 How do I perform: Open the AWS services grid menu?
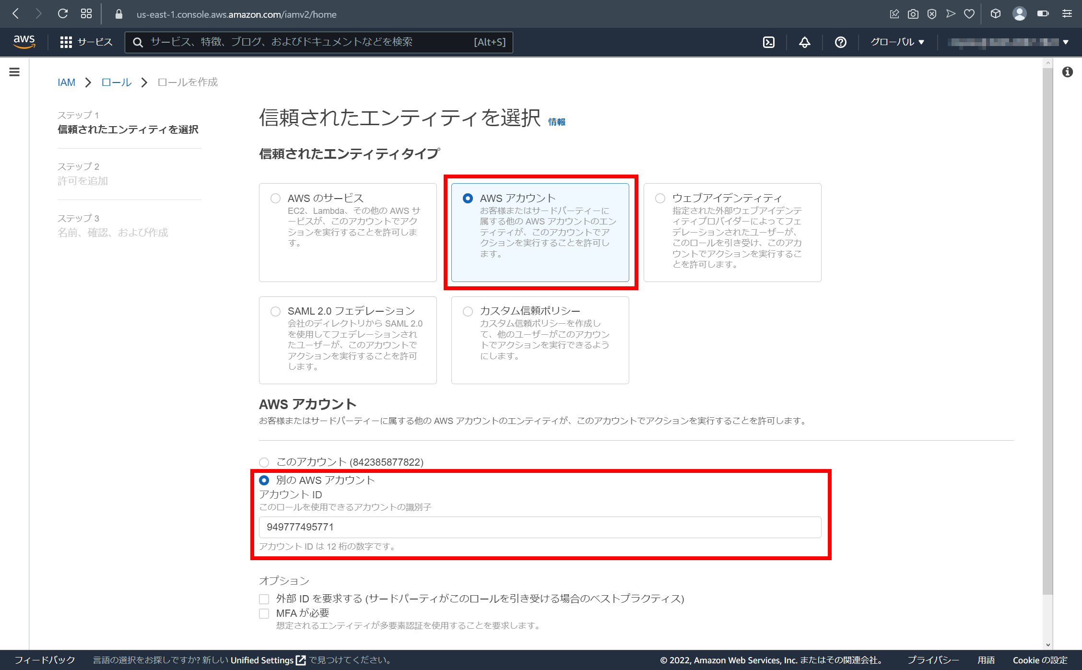click(x=67, y=42)
